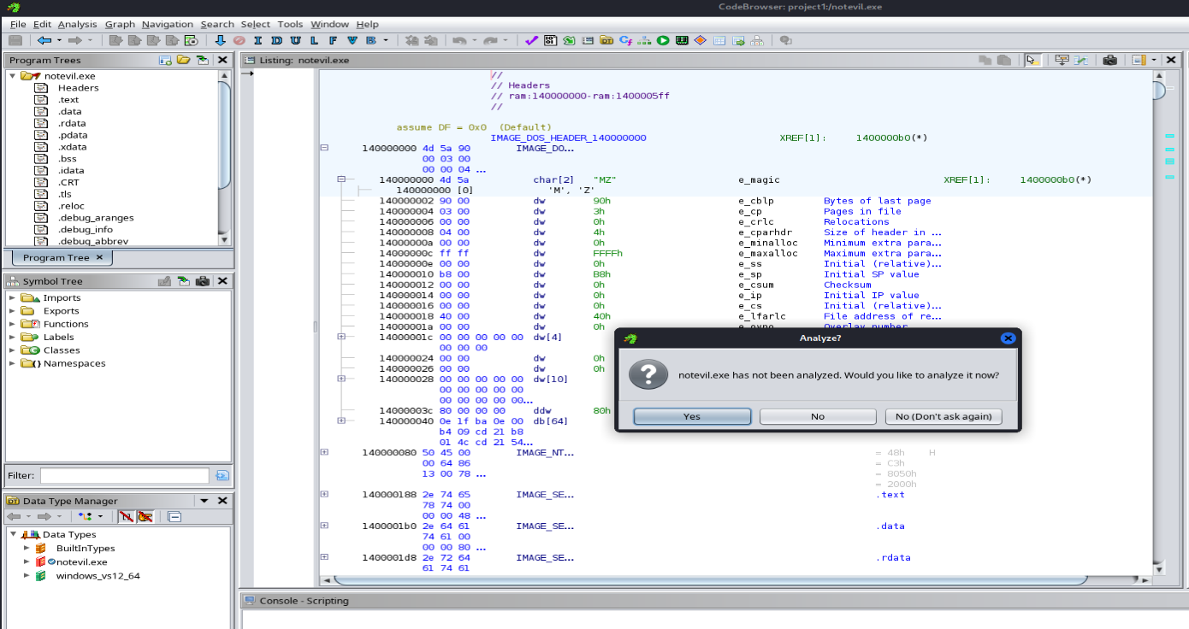Select the .rdata section in Program Trees
Image resolution: width=1189 pixels, height=629 pixels.
[72, 123]
